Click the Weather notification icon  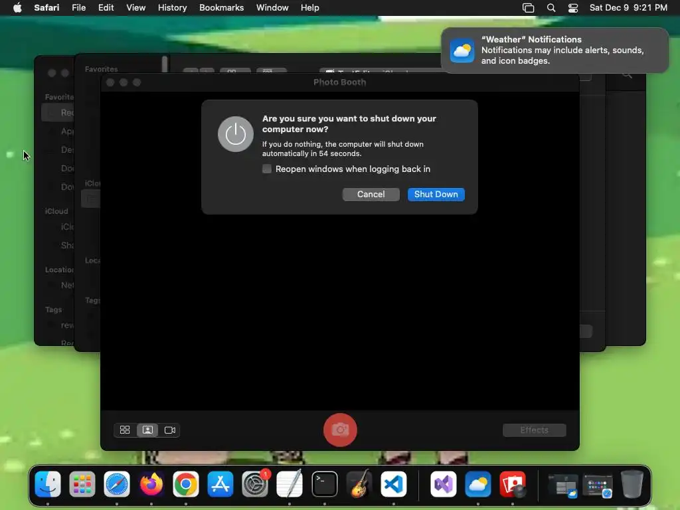462,50
